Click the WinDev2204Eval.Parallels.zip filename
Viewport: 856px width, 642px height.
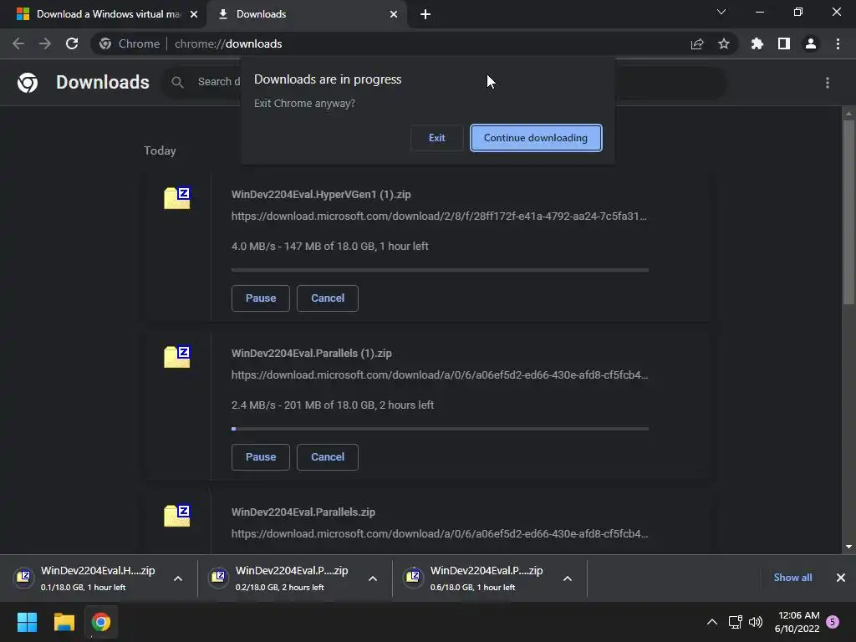point(303,512)
